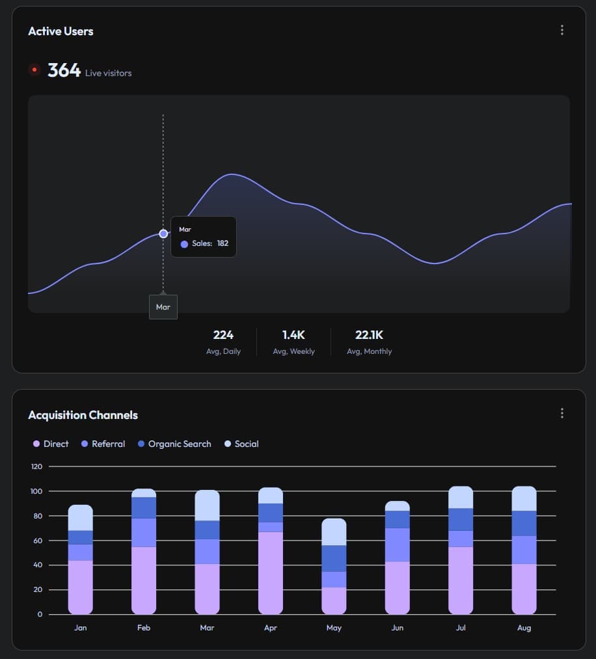Open Acquisition Channels three-dot menu
Viewport: 596px width, 659px height.
click(562, 414)
